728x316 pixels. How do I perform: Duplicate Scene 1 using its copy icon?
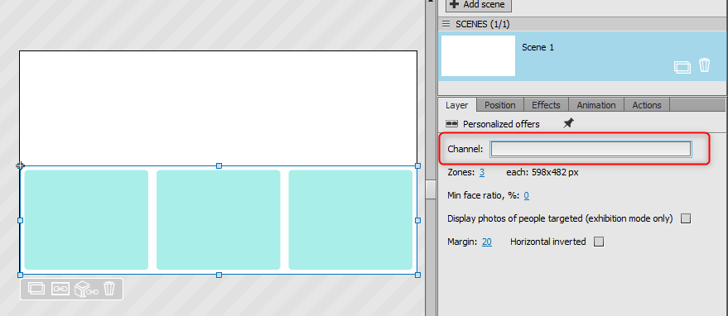click(x=682, y=67)
